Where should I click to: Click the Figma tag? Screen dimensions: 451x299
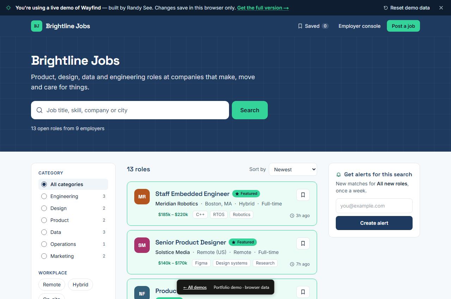pos(201,263)
